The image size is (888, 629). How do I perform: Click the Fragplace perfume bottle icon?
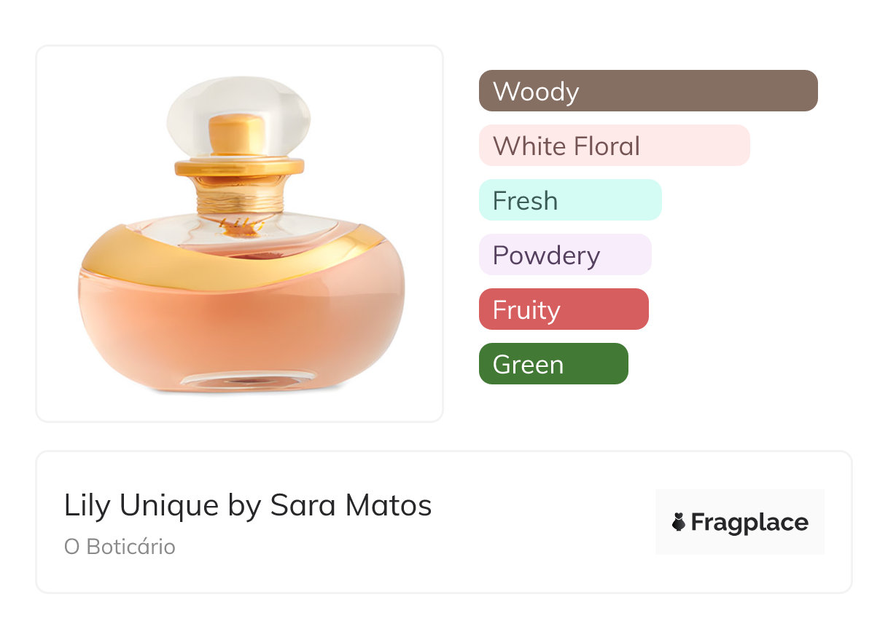pyautogui.click(x=679, y=522)
